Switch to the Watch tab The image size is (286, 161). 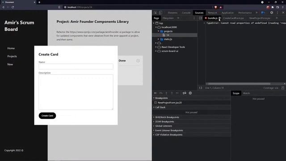click(x=246, y=93)
